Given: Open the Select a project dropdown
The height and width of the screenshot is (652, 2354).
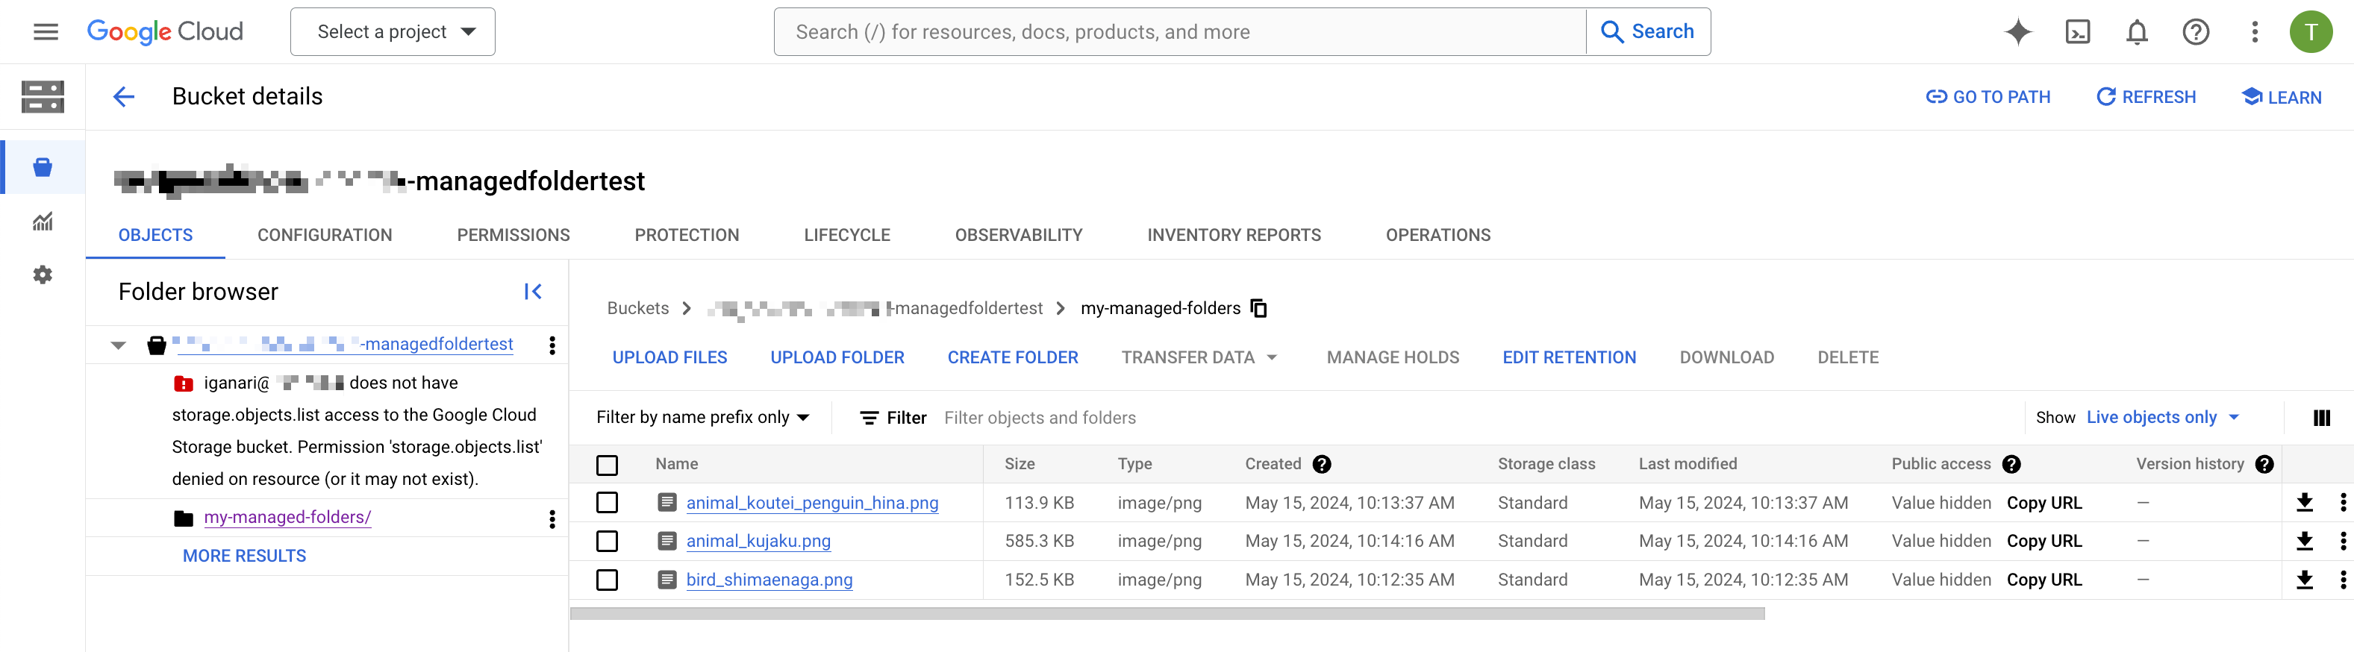Looking at the screenshot, I should pyautogui.click(x=393, y=32).
